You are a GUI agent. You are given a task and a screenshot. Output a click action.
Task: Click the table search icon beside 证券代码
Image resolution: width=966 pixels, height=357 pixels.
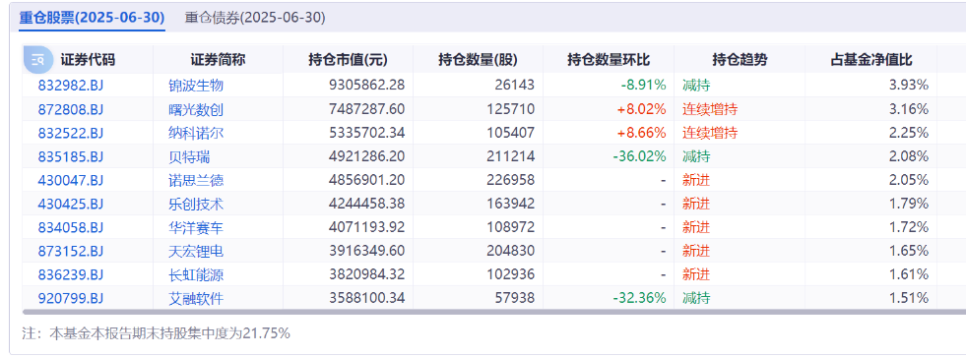(36, 60)
